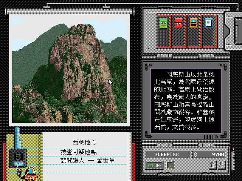
Task: Click the round knob under text screen
Action: [x=216, y=137]
